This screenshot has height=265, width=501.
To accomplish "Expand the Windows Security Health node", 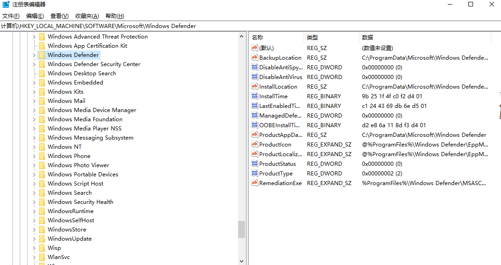I will point(34,202).
